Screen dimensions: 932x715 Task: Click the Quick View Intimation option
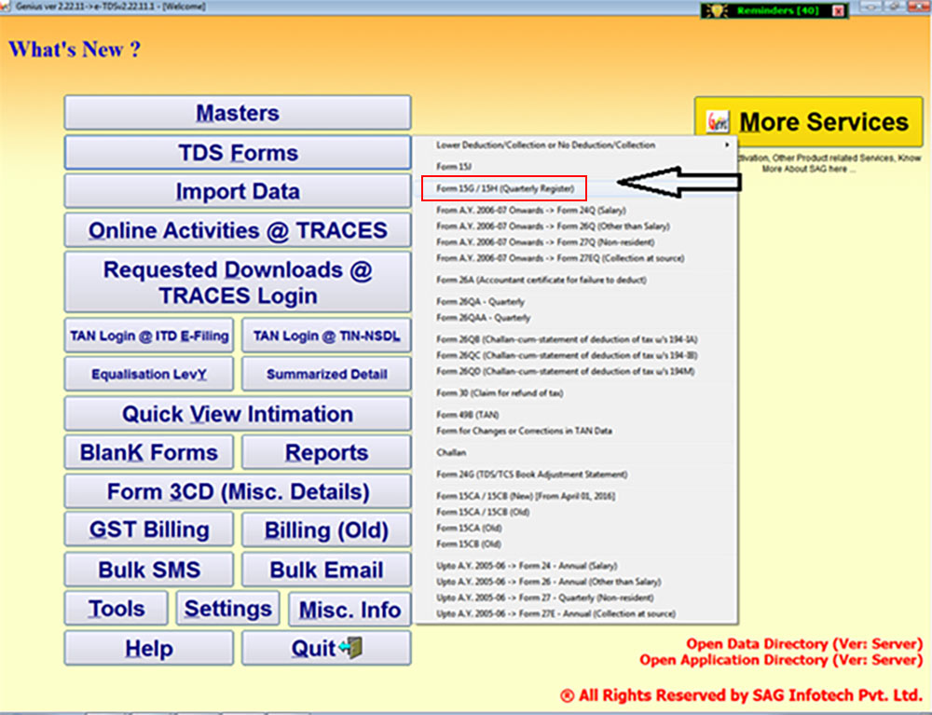tap(237, 414)
